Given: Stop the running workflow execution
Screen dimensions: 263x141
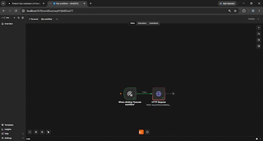Looking at the screenshot, I should pyautogui.click(x=147, y=132).
